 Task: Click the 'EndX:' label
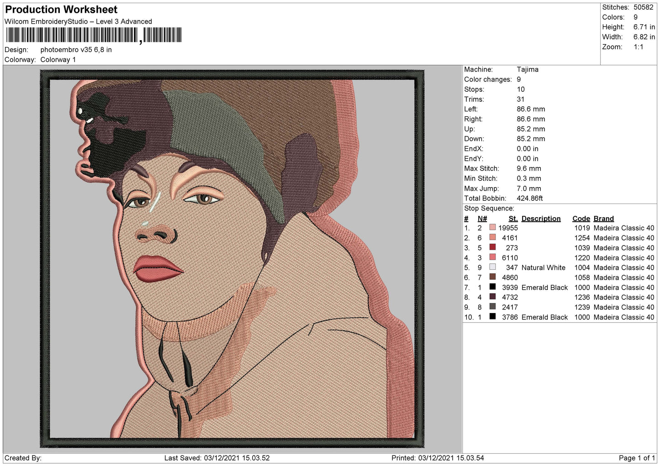474,149
